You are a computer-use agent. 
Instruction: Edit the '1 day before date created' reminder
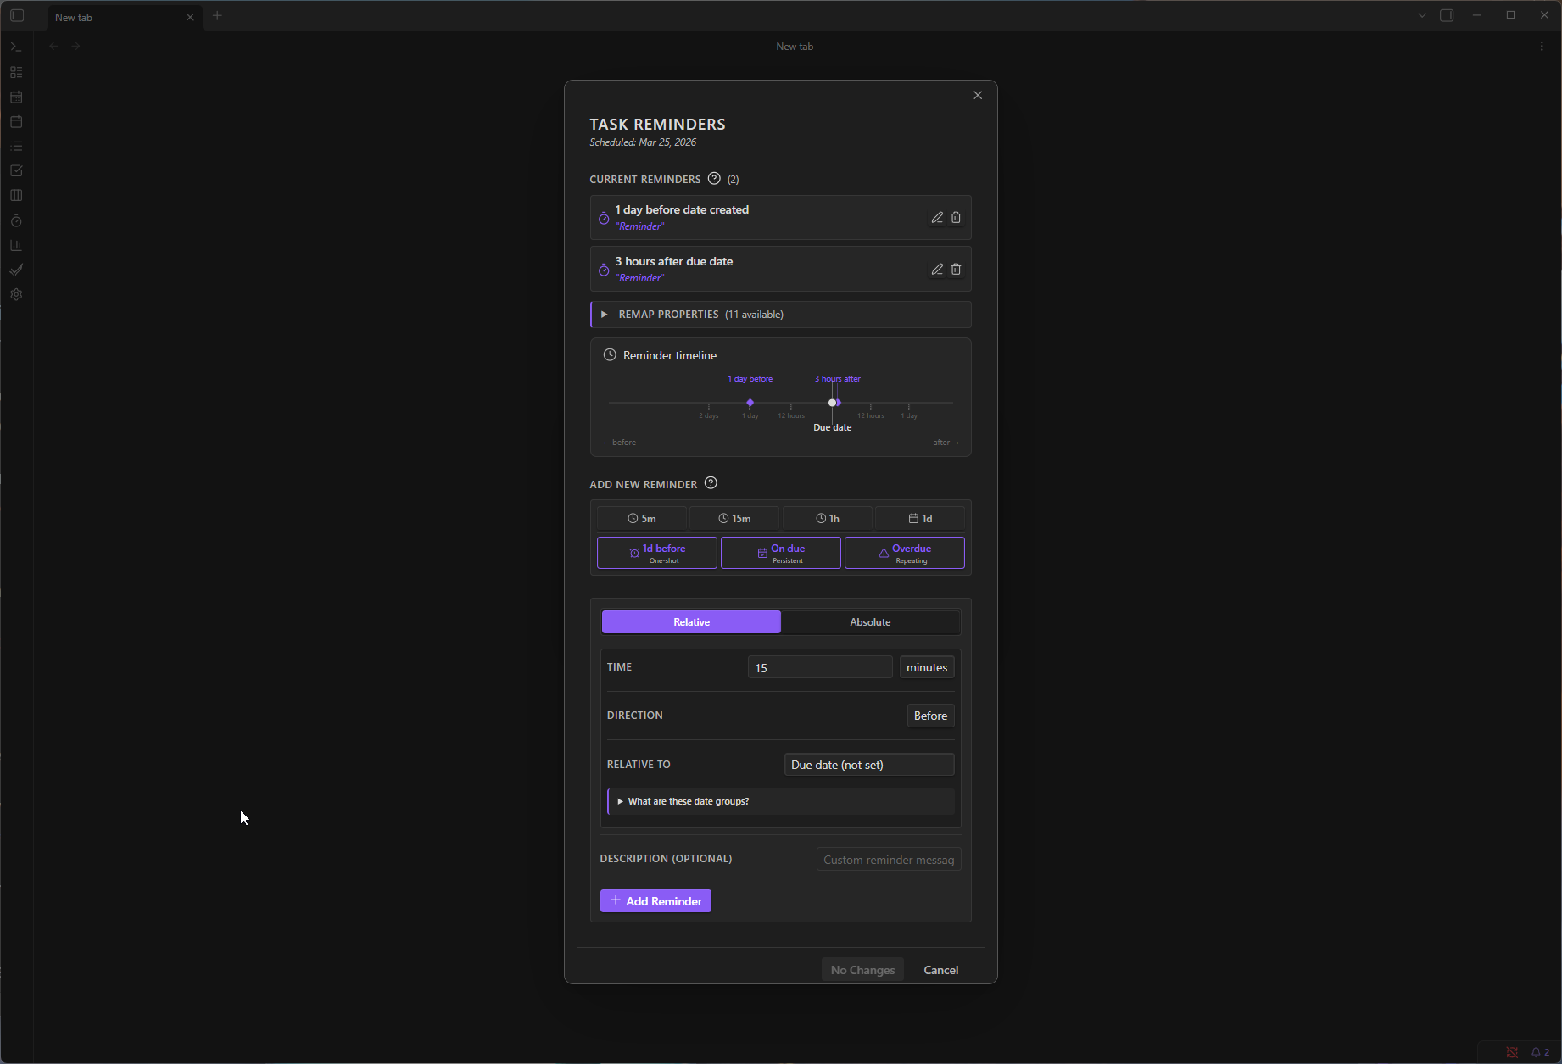(936, 217)
